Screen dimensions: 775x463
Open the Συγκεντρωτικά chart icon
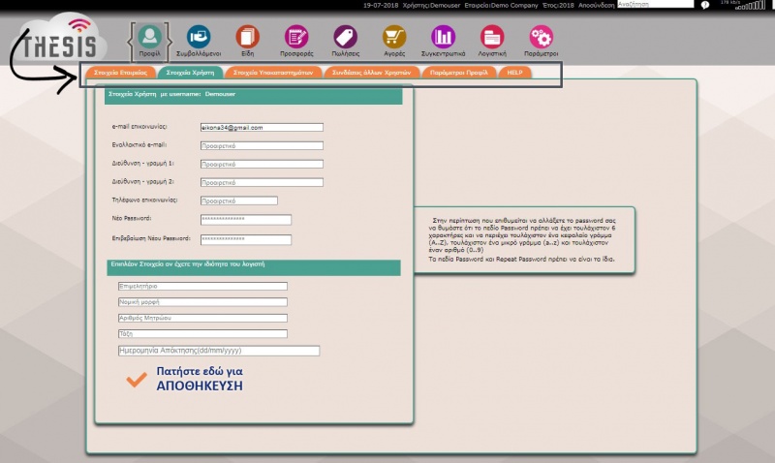tap(444, 38)
